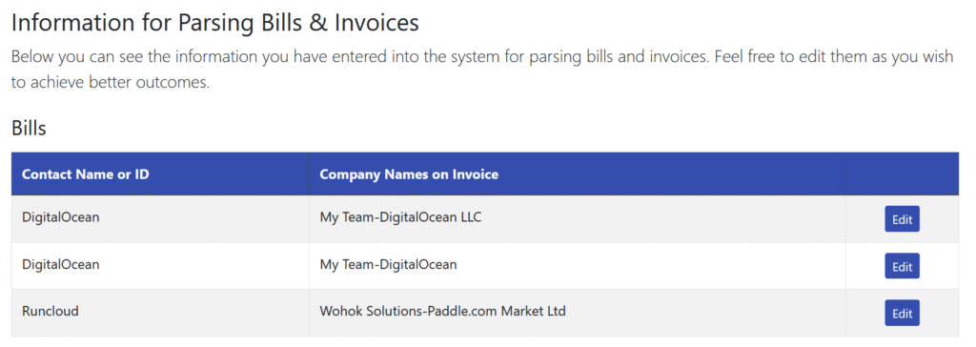Select DigitalOcean contact in the second row

point(160,265)
